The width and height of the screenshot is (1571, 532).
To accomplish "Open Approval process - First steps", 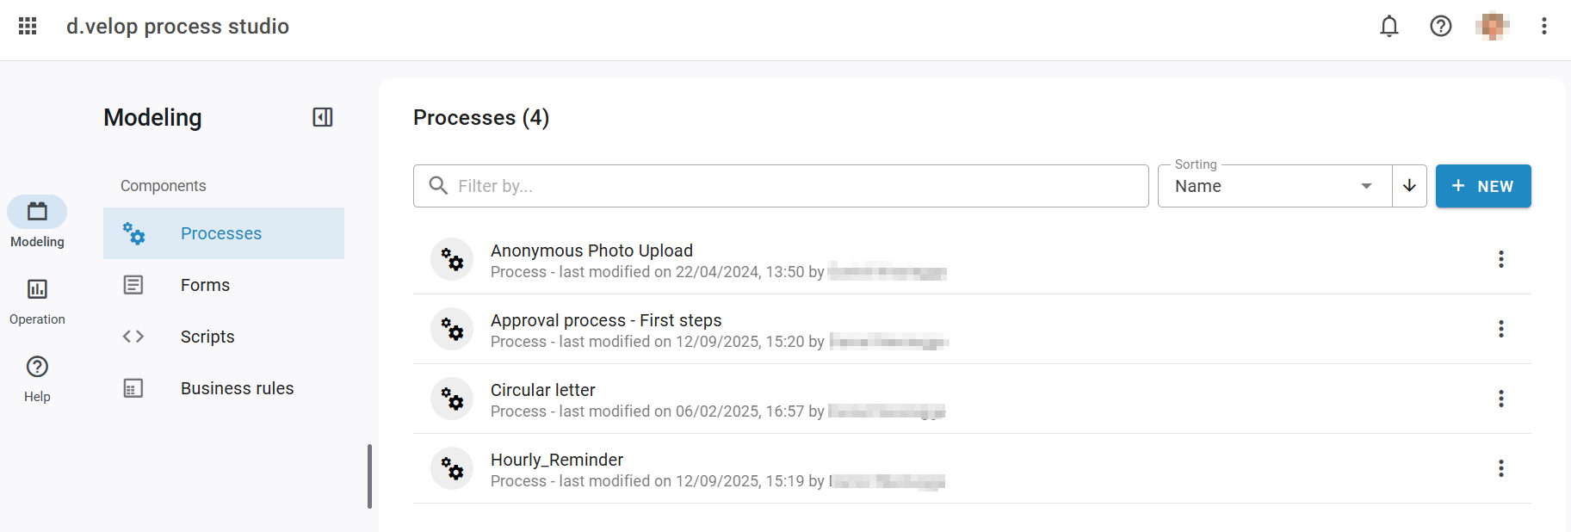I will [x=605, y=320].
